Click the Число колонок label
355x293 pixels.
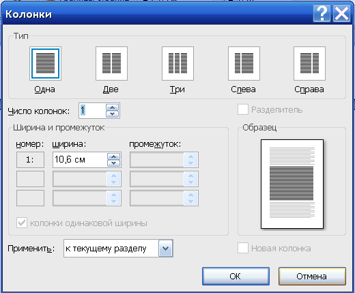click(x=39, y=111)
